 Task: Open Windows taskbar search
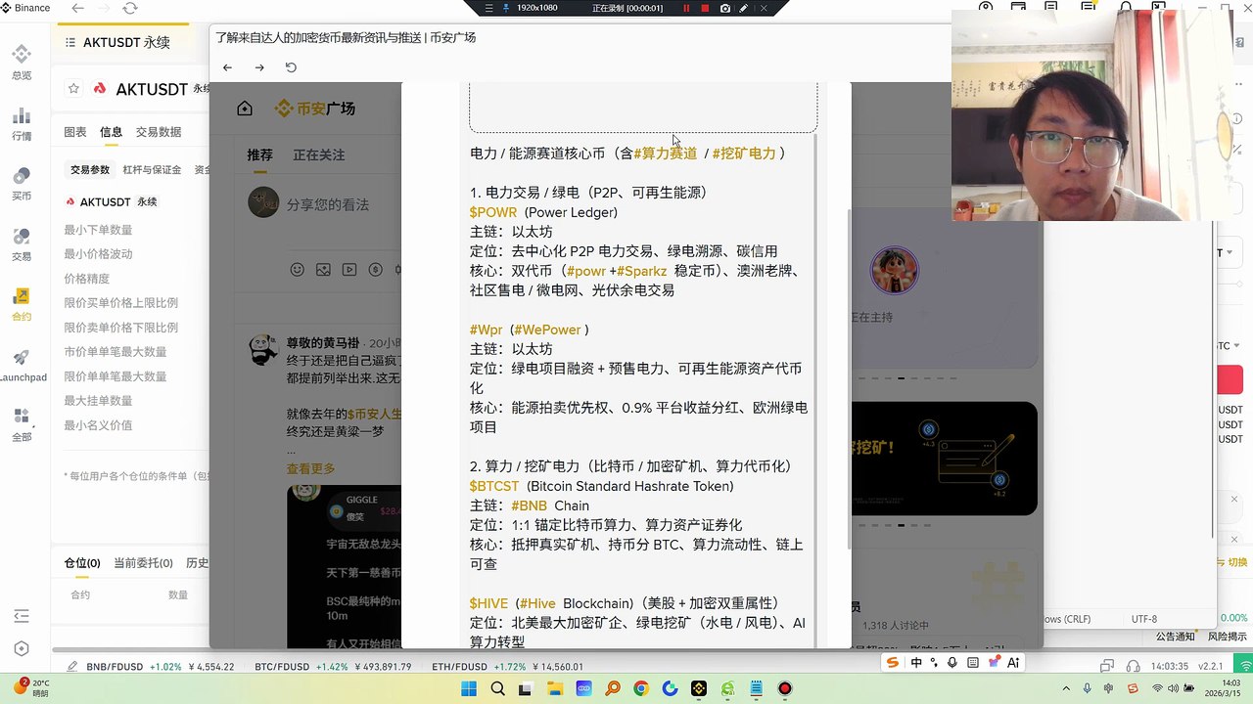497,689
